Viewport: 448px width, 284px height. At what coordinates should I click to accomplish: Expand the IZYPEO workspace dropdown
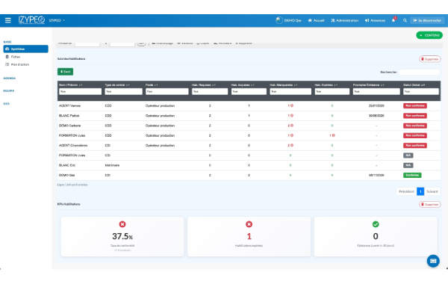pos(57,20)
